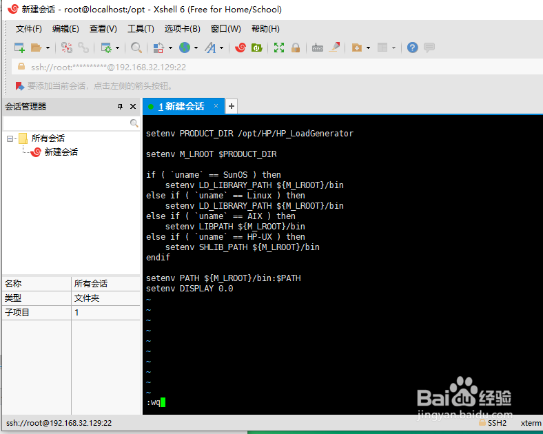This screenshot has height=434, width=543.
Task: Click the 类型 property row label
Action: click(x=13, y=298)
